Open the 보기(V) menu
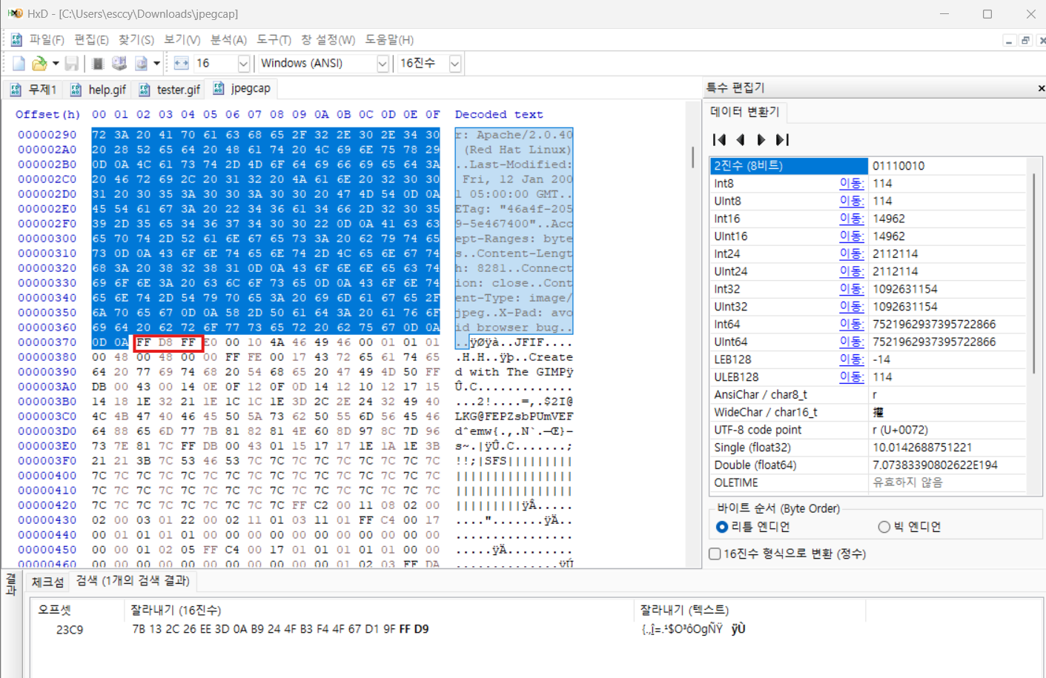The image size is (1046, 678). pos(182,40)
